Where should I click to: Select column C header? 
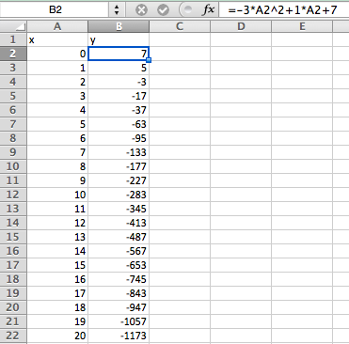(x=180, y=26)
